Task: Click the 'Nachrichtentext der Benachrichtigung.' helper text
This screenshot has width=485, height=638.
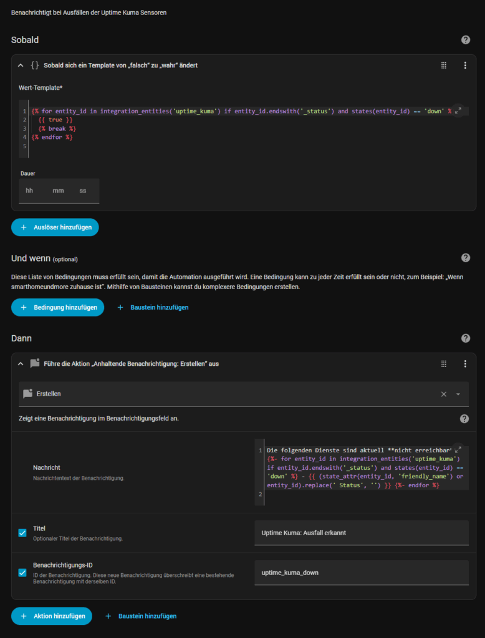Action: pos(79,478)
